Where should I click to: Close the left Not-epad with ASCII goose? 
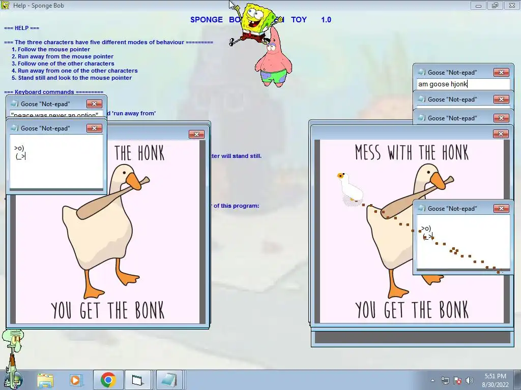click(94, 128)
